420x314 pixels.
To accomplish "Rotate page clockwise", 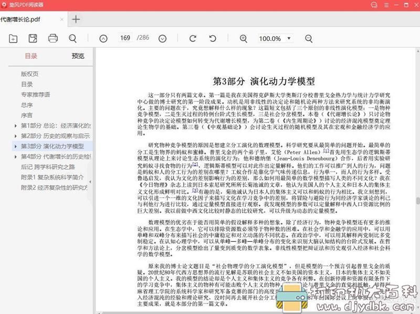I will tap(193, 38).
